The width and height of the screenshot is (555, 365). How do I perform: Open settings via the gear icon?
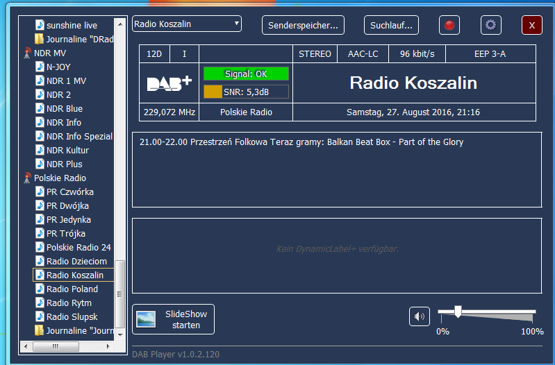tap(491, 25)
